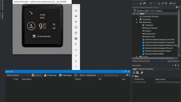This screenshot has width=181, height=102.
Task: Open the Entire Solution scope dropdown
Action: point(18,75)
